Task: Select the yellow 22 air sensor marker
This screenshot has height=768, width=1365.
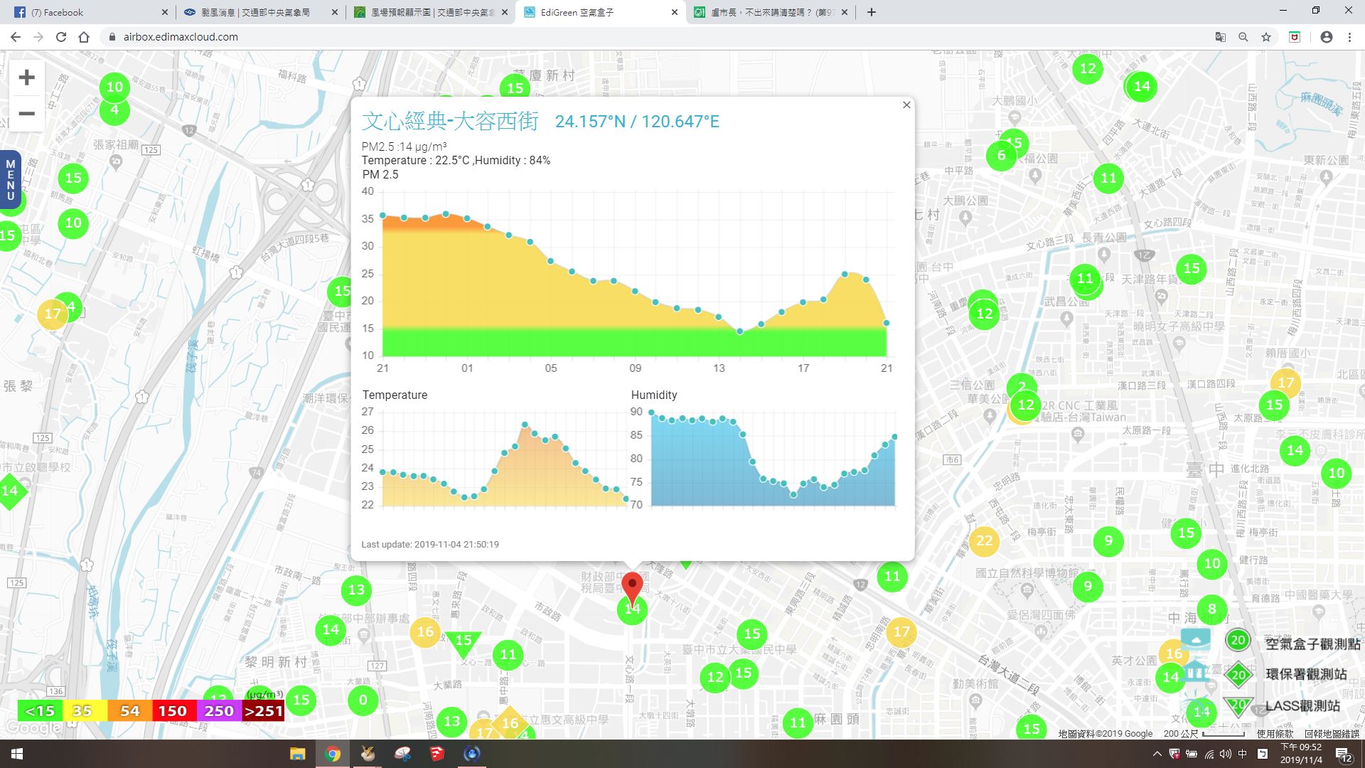Action: point(984,540)
